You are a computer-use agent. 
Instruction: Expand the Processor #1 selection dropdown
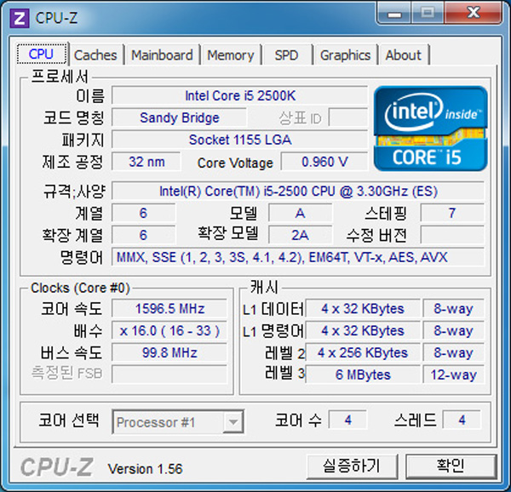click(x=233, y=422)
